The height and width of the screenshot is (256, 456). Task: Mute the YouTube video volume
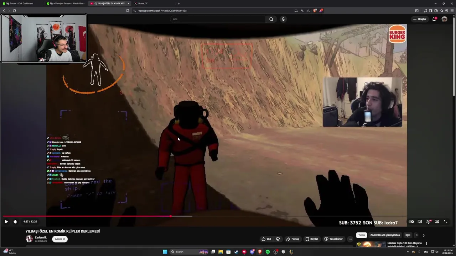[x=15, y=222]
